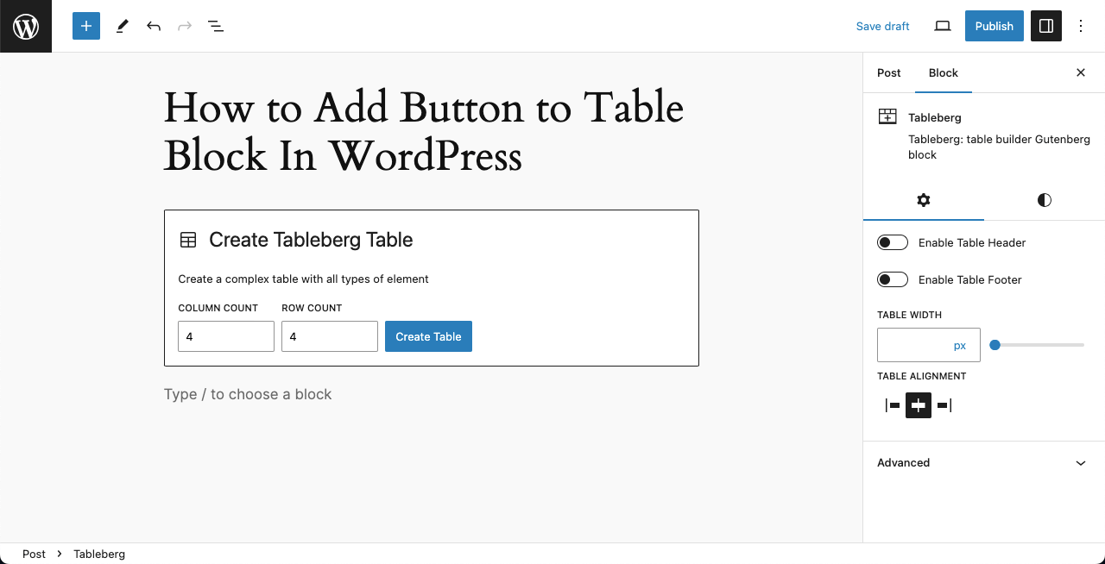This screenshot has width=1105, height=564.
Task: Click the laptop preview icon
Action: 943,26
